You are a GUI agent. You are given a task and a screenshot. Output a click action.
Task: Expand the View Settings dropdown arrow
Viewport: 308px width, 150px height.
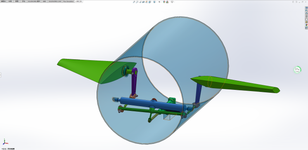point(174,2)
